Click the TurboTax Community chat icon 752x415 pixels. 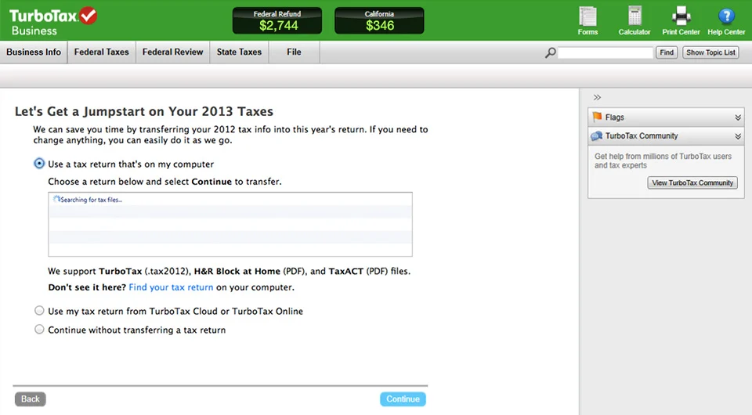coord(597,136)
